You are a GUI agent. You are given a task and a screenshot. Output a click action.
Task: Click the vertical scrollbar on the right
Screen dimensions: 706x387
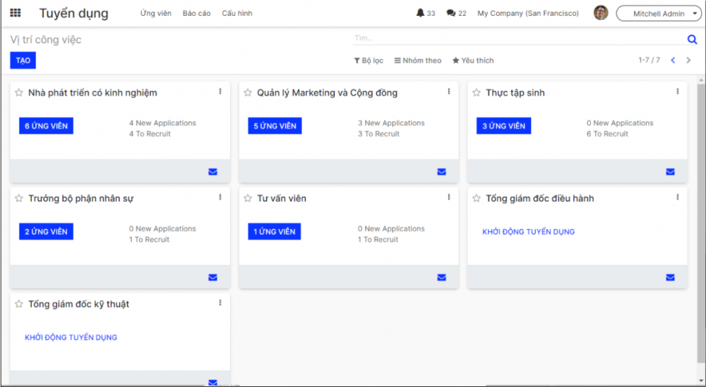[701, 224]
